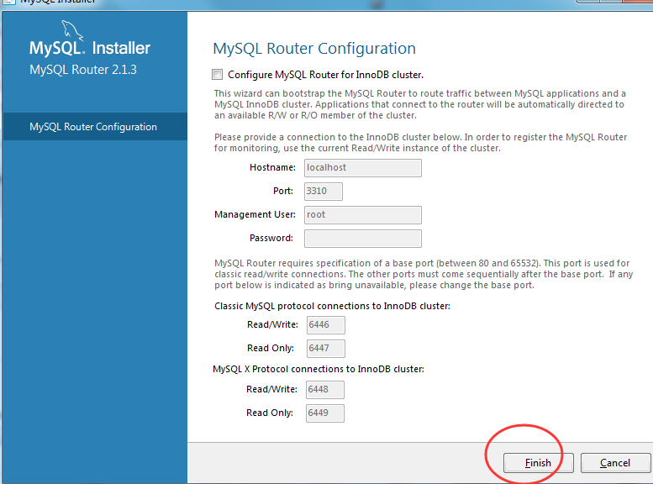This screenshot has width=653, height=484.
Task: Select MySQL Router Configuration sidebar step
Action: coord(95,127)
